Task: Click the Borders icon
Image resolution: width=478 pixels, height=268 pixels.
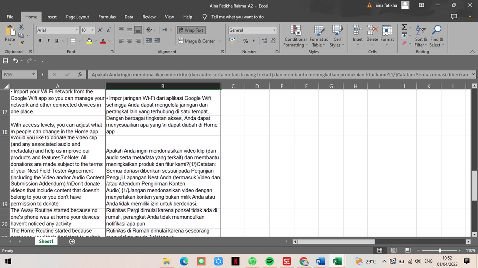Action: pyautogui.click(x=73, y=41)
